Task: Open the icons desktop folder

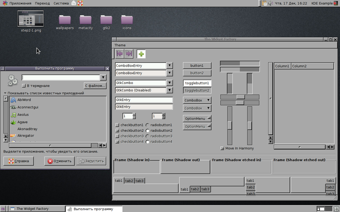Action: tap(127, 22)
